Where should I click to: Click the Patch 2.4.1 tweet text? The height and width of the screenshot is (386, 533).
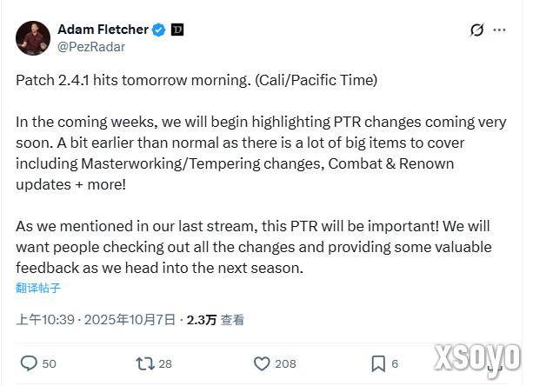pos(196,80)
